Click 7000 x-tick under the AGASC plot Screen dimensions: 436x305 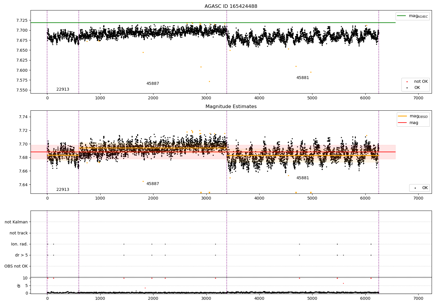[x=418, y=98]
